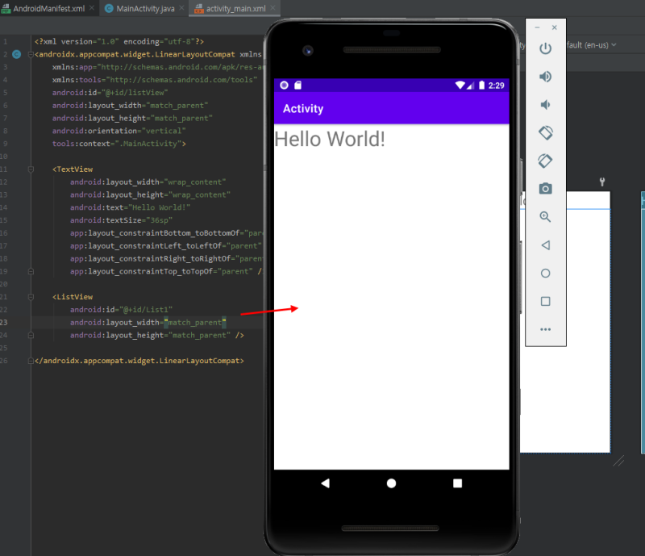Tap the back triangle in the device navigation bar
Screen dimensions: 645x556
325,482
